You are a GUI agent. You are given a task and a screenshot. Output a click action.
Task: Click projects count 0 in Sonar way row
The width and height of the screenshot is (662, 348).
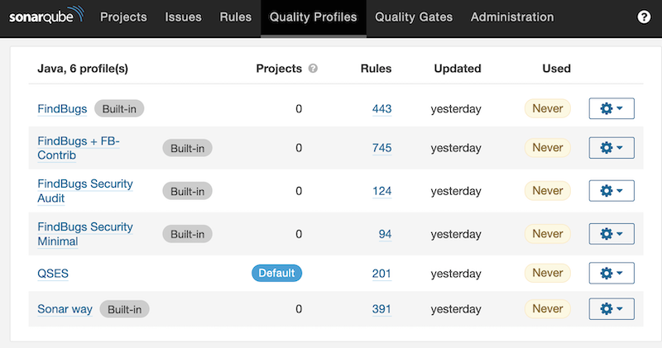299,309
